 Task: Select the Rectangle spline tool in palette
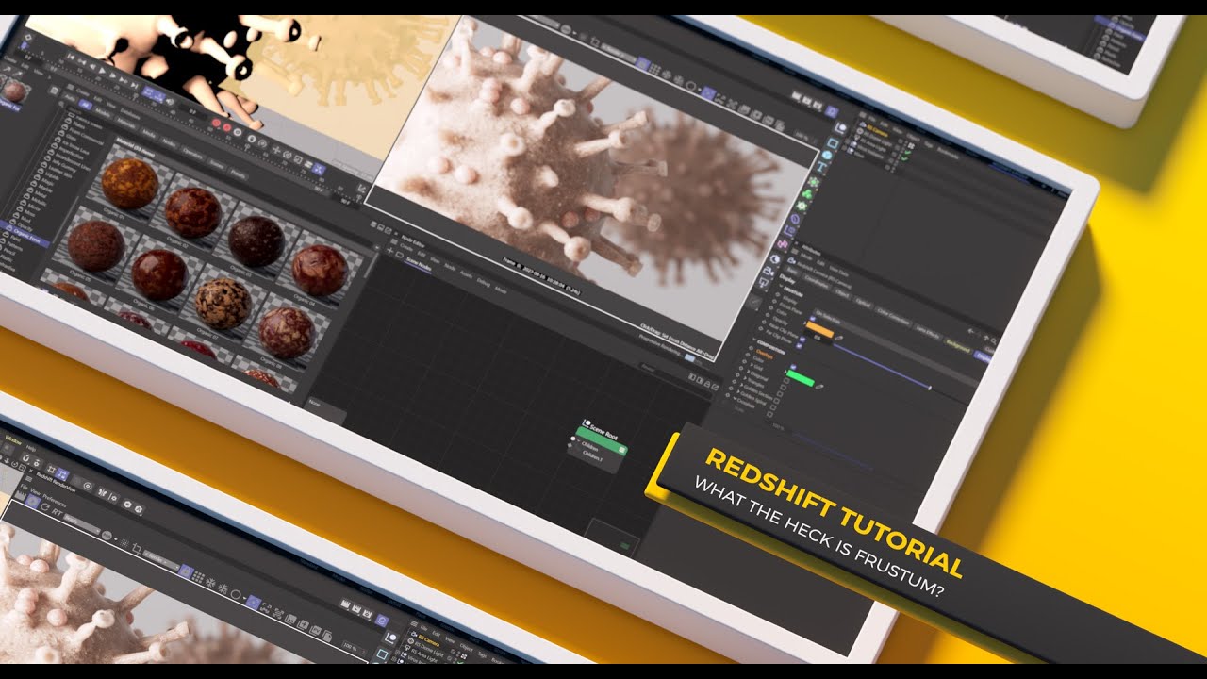[x=833, y=142]
